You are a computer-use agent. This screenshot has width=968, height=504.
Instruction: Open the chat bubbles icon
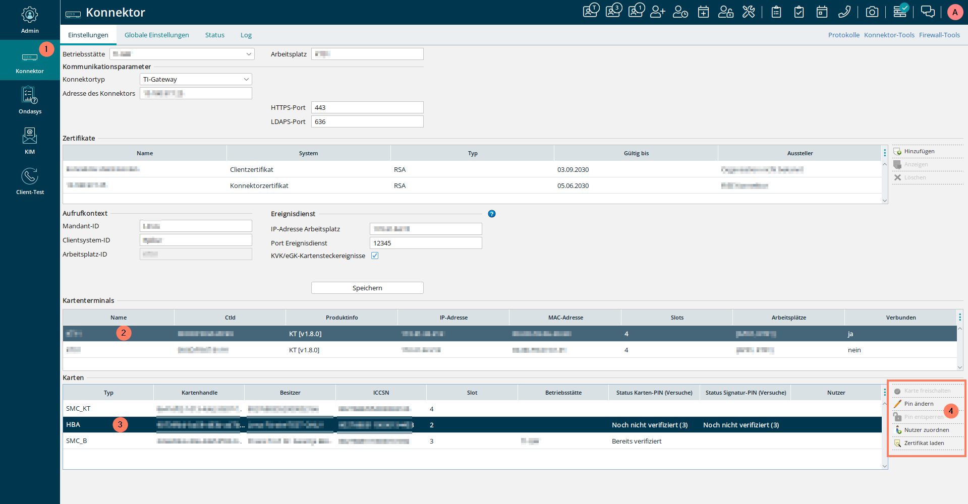click(x=928, y=12)
